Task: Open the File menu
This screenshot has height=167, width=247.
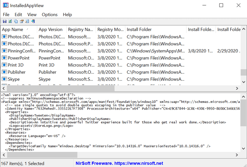Action: 6,15
